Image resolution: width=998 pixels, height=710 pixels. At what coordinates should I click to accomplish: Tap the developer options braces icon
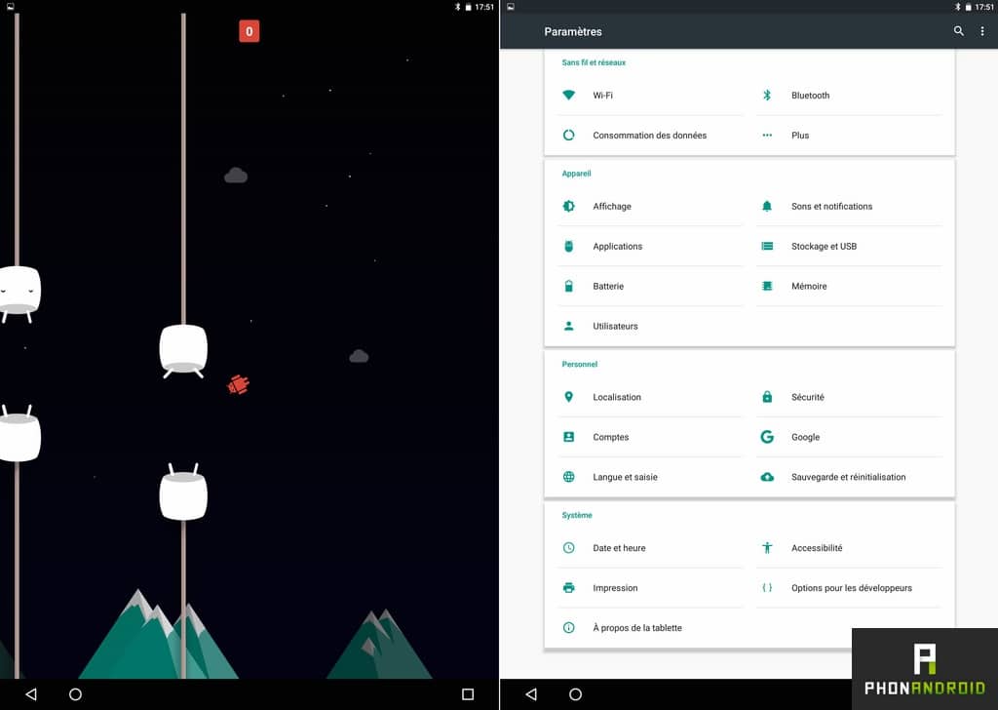767,588
